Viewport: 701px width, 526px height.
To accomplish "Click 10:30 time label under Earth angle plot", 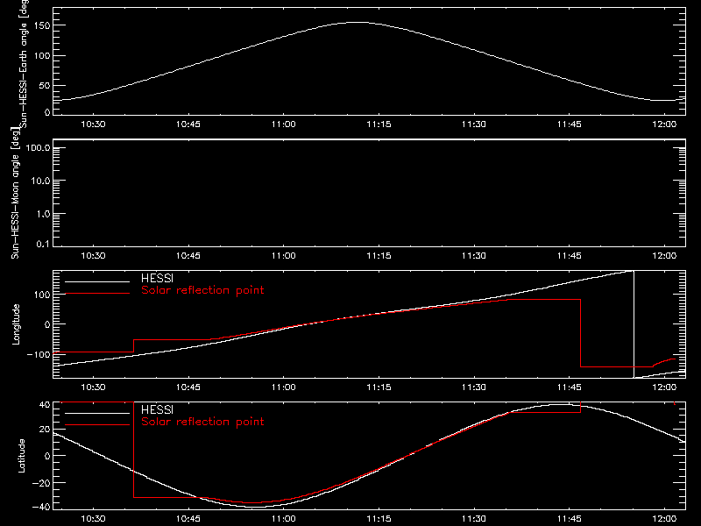I will click(93, 124).
